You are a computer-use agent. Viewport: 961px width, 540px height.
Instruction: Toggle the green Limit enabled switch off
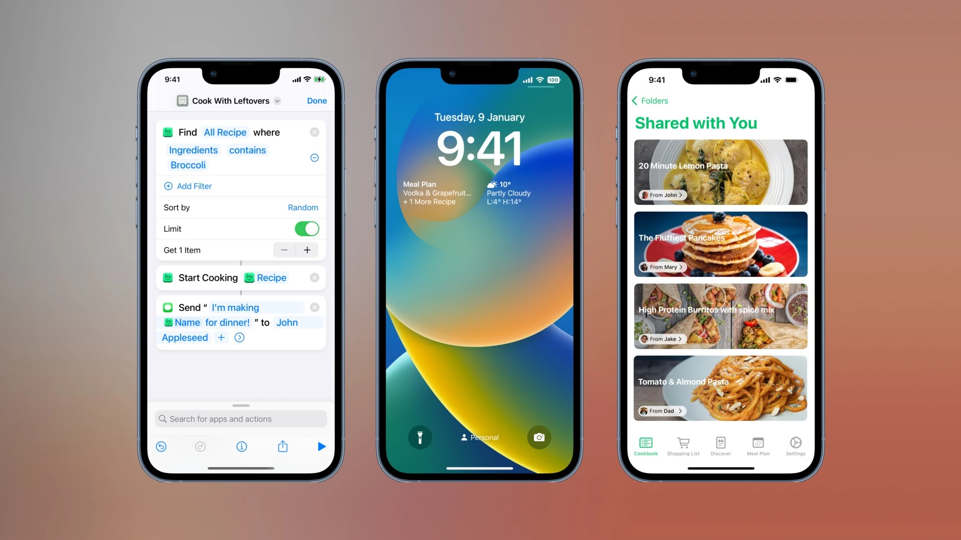pos(306,228)
